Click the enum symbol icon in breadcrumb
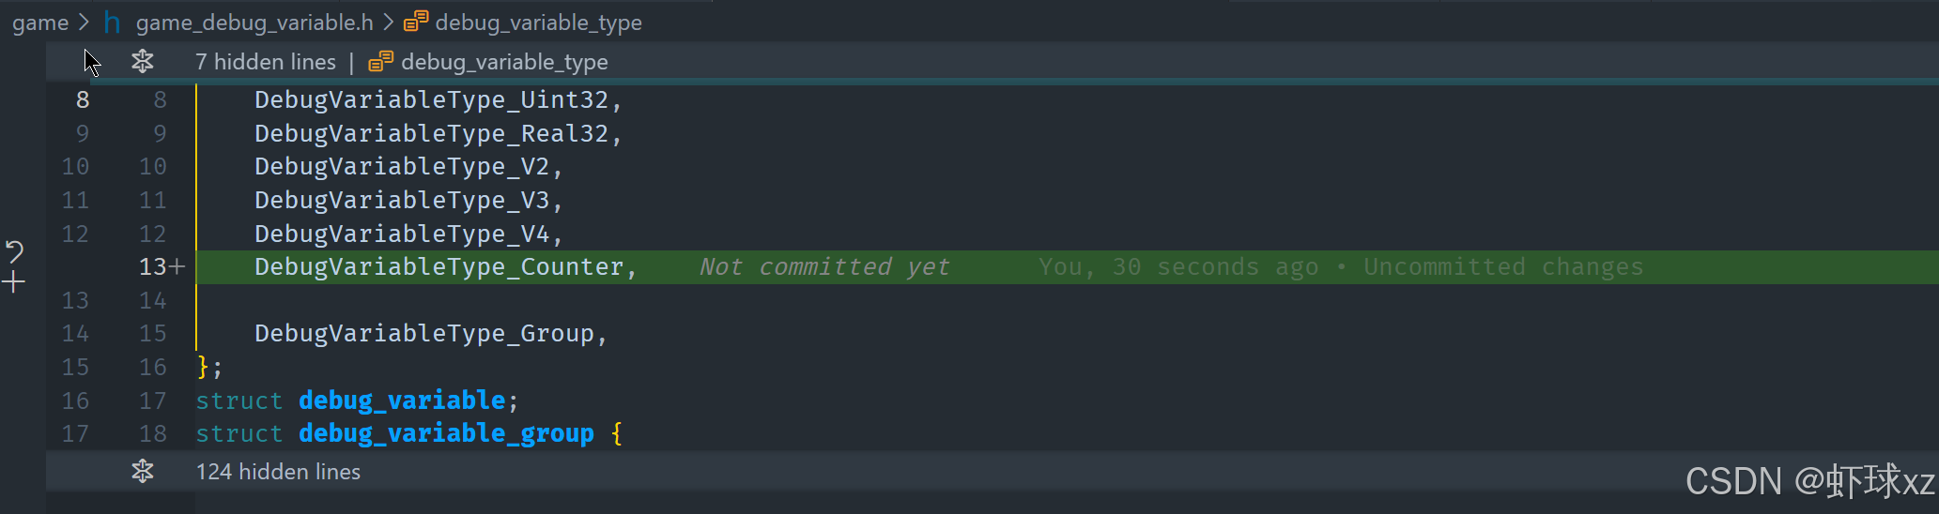 pos(416,22)
